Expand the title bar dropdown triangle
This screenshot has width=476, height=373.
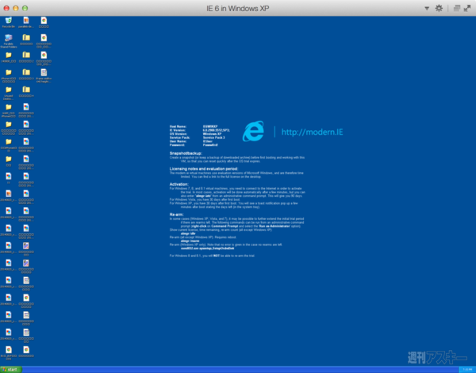click(x=427, y=9)
